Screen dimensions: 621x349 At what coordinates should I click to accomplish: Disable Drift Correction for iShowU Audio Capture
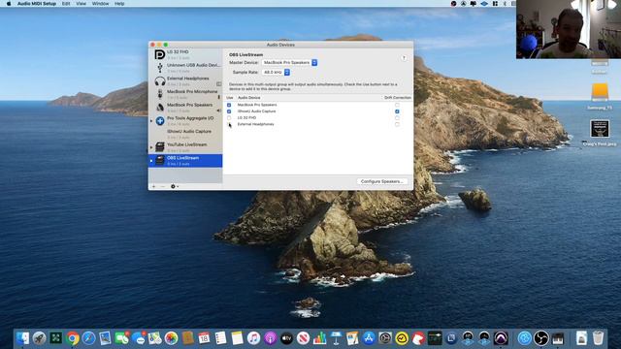(x=397, y=111)
